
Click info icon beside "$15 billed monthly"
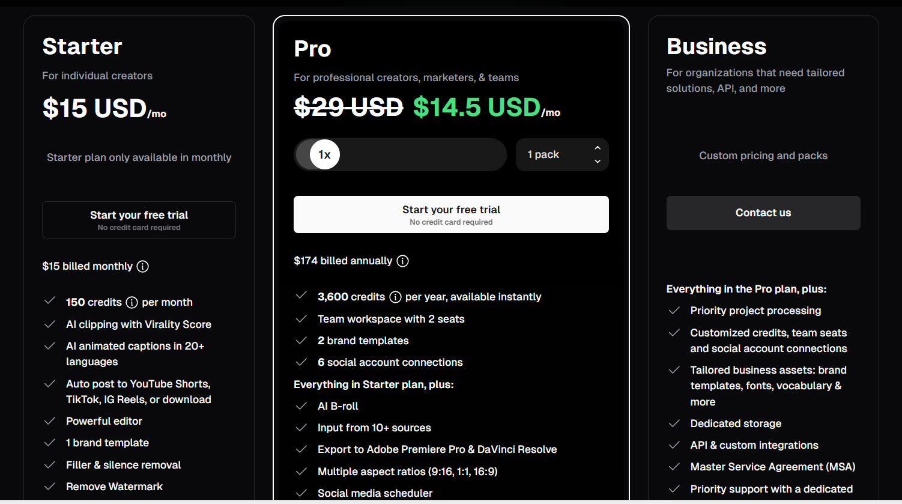[143, 266]
